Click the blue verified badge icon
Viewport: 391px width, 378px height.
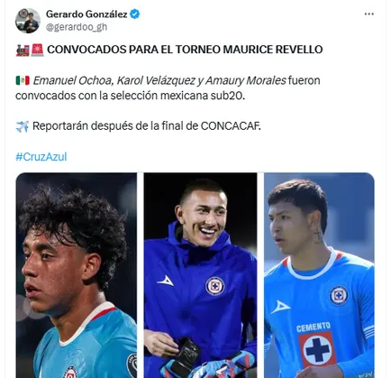point(135,14)
